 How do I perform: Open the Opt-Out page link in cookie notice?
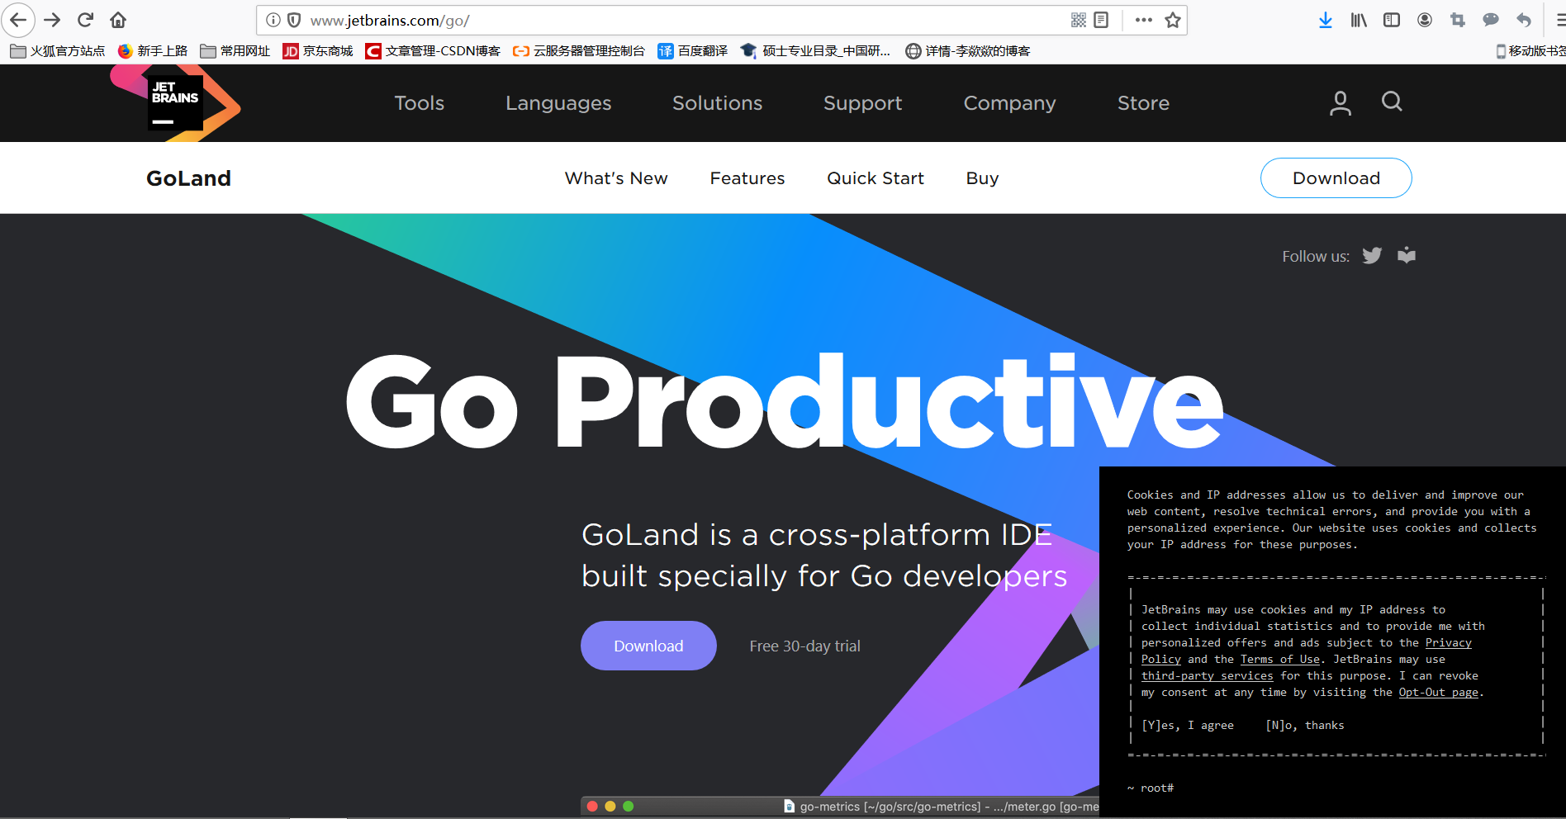tap(1437, 692)
